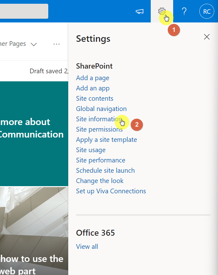The image size is (218, 275).
Task: Open Set up Viva Connections
Action: (111, 191)
